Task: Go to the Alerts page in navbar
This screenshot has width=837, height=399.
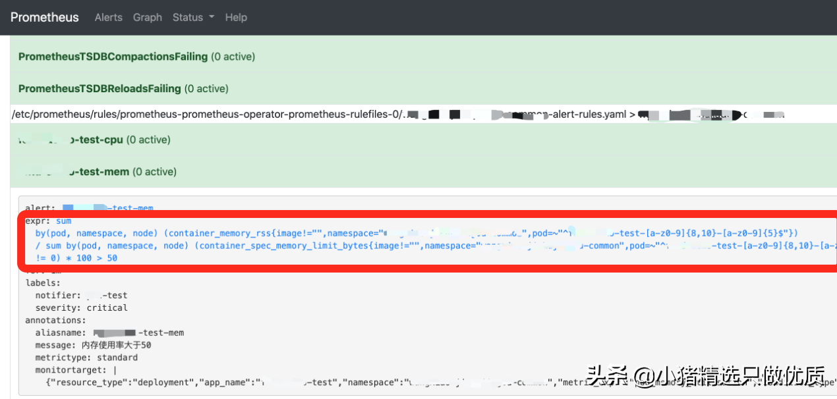Action: (108, 17)
